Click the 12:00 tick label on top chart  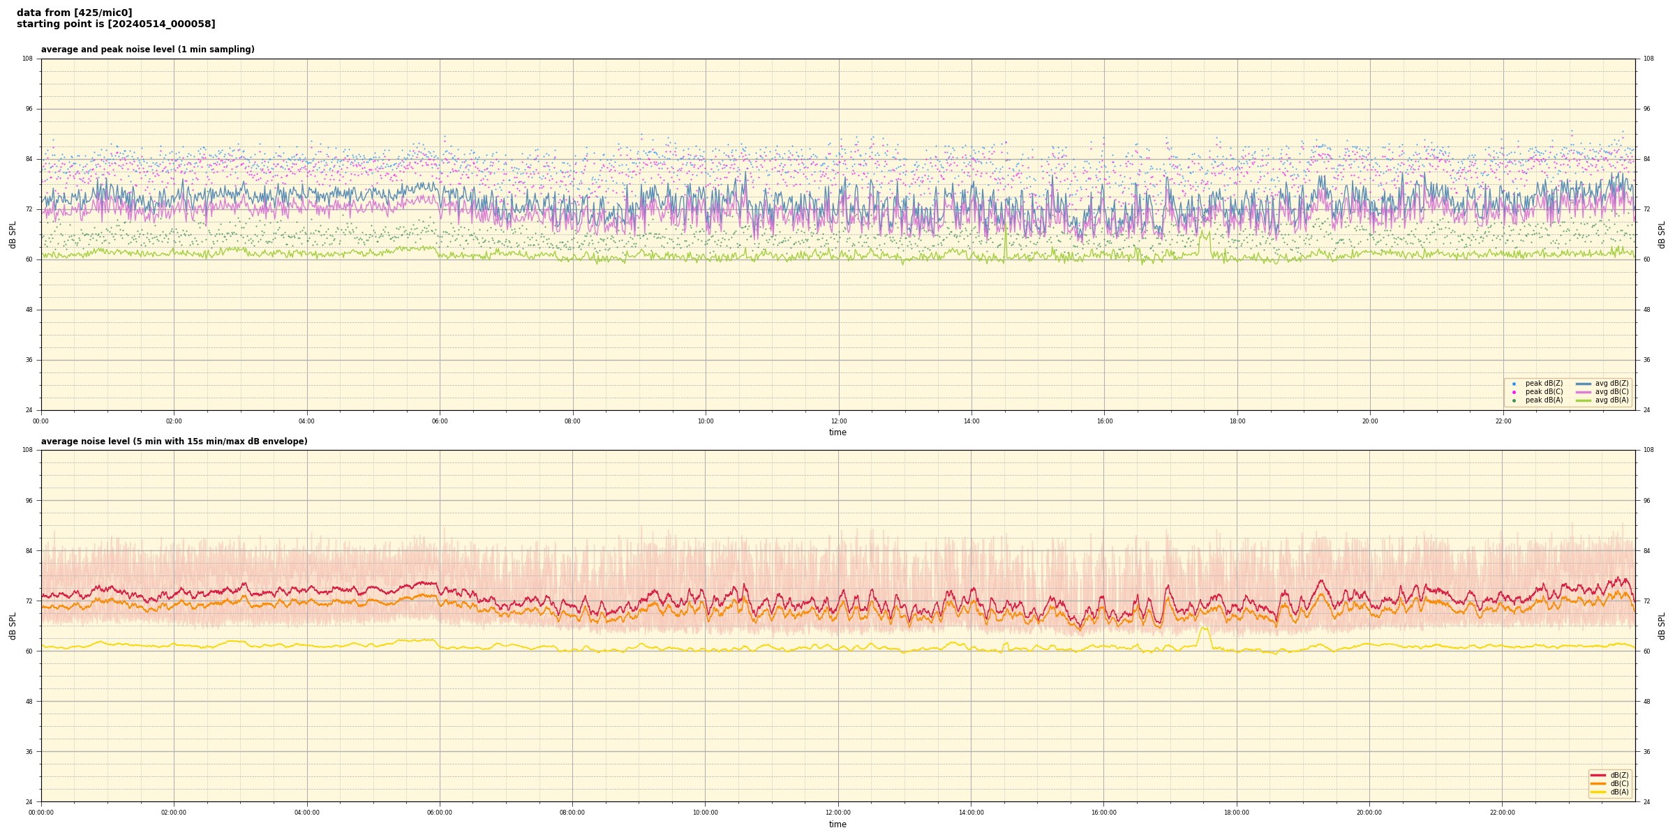point(838,421)
